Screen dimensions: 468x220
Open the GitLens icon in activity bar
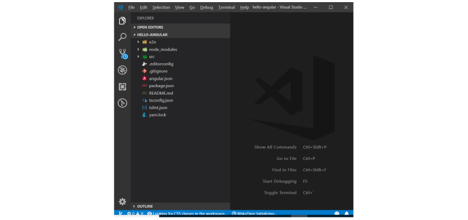pos(122,103)
